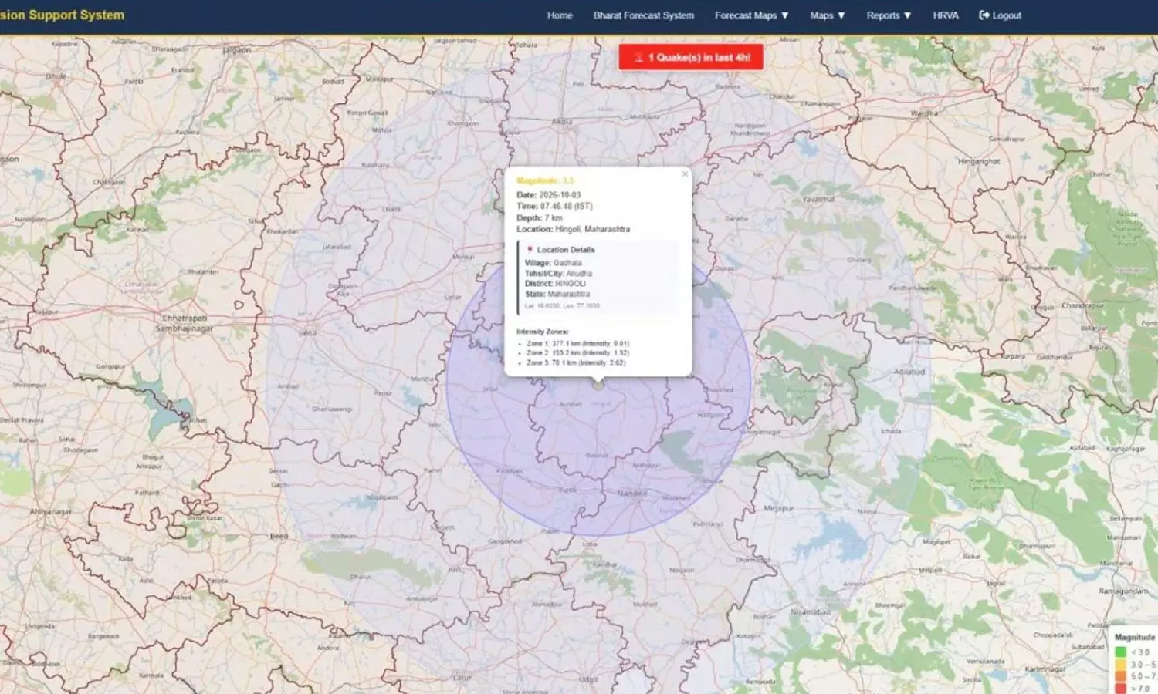Click the Tehsil/City: Aundha row
Screen dimensions: 1158x694
(559, 273)
